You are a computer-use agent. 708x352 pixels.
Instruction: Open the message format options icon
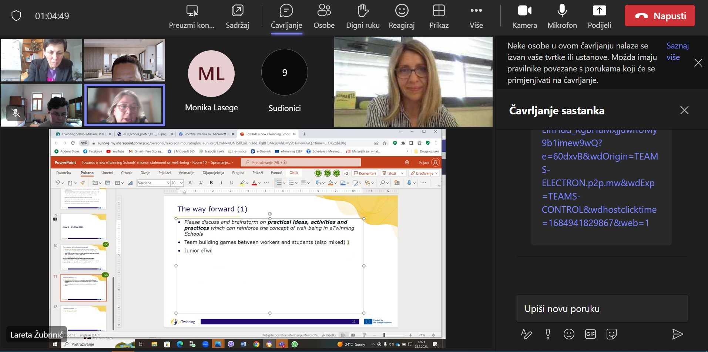(x=526, y=334)
